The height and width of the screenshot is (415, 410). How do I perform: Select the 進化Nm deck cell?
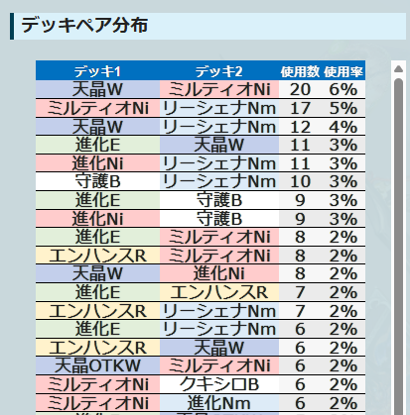219,403
